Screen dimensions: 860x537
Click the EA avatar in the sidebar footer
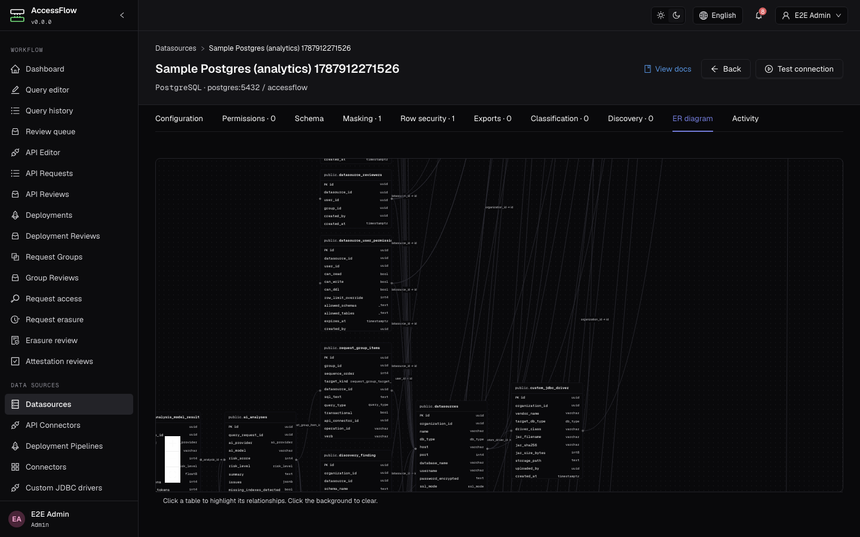pos(17,519)
